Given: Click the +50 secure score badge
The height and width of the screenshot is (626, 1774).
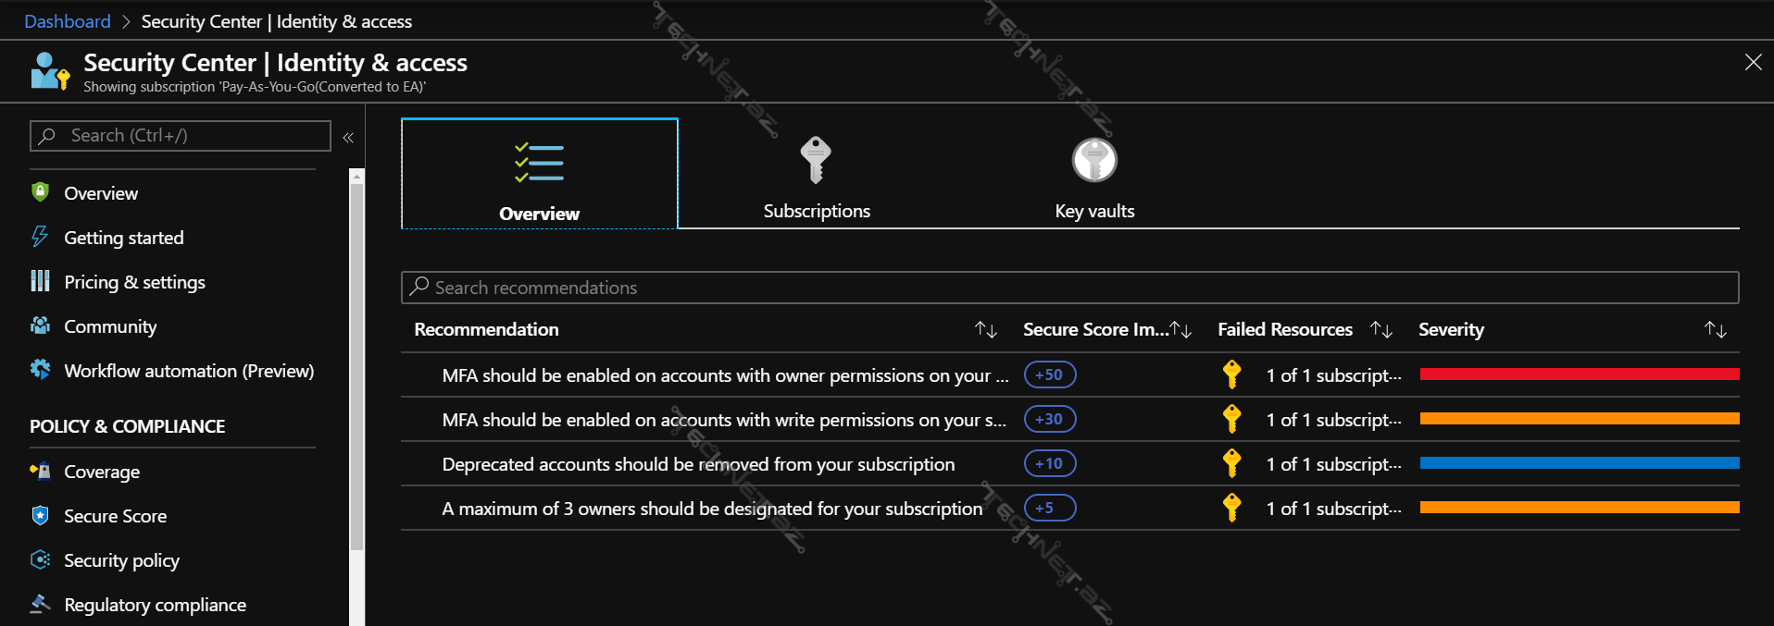Looking at the screenshot, I should tap(1049, 374).
